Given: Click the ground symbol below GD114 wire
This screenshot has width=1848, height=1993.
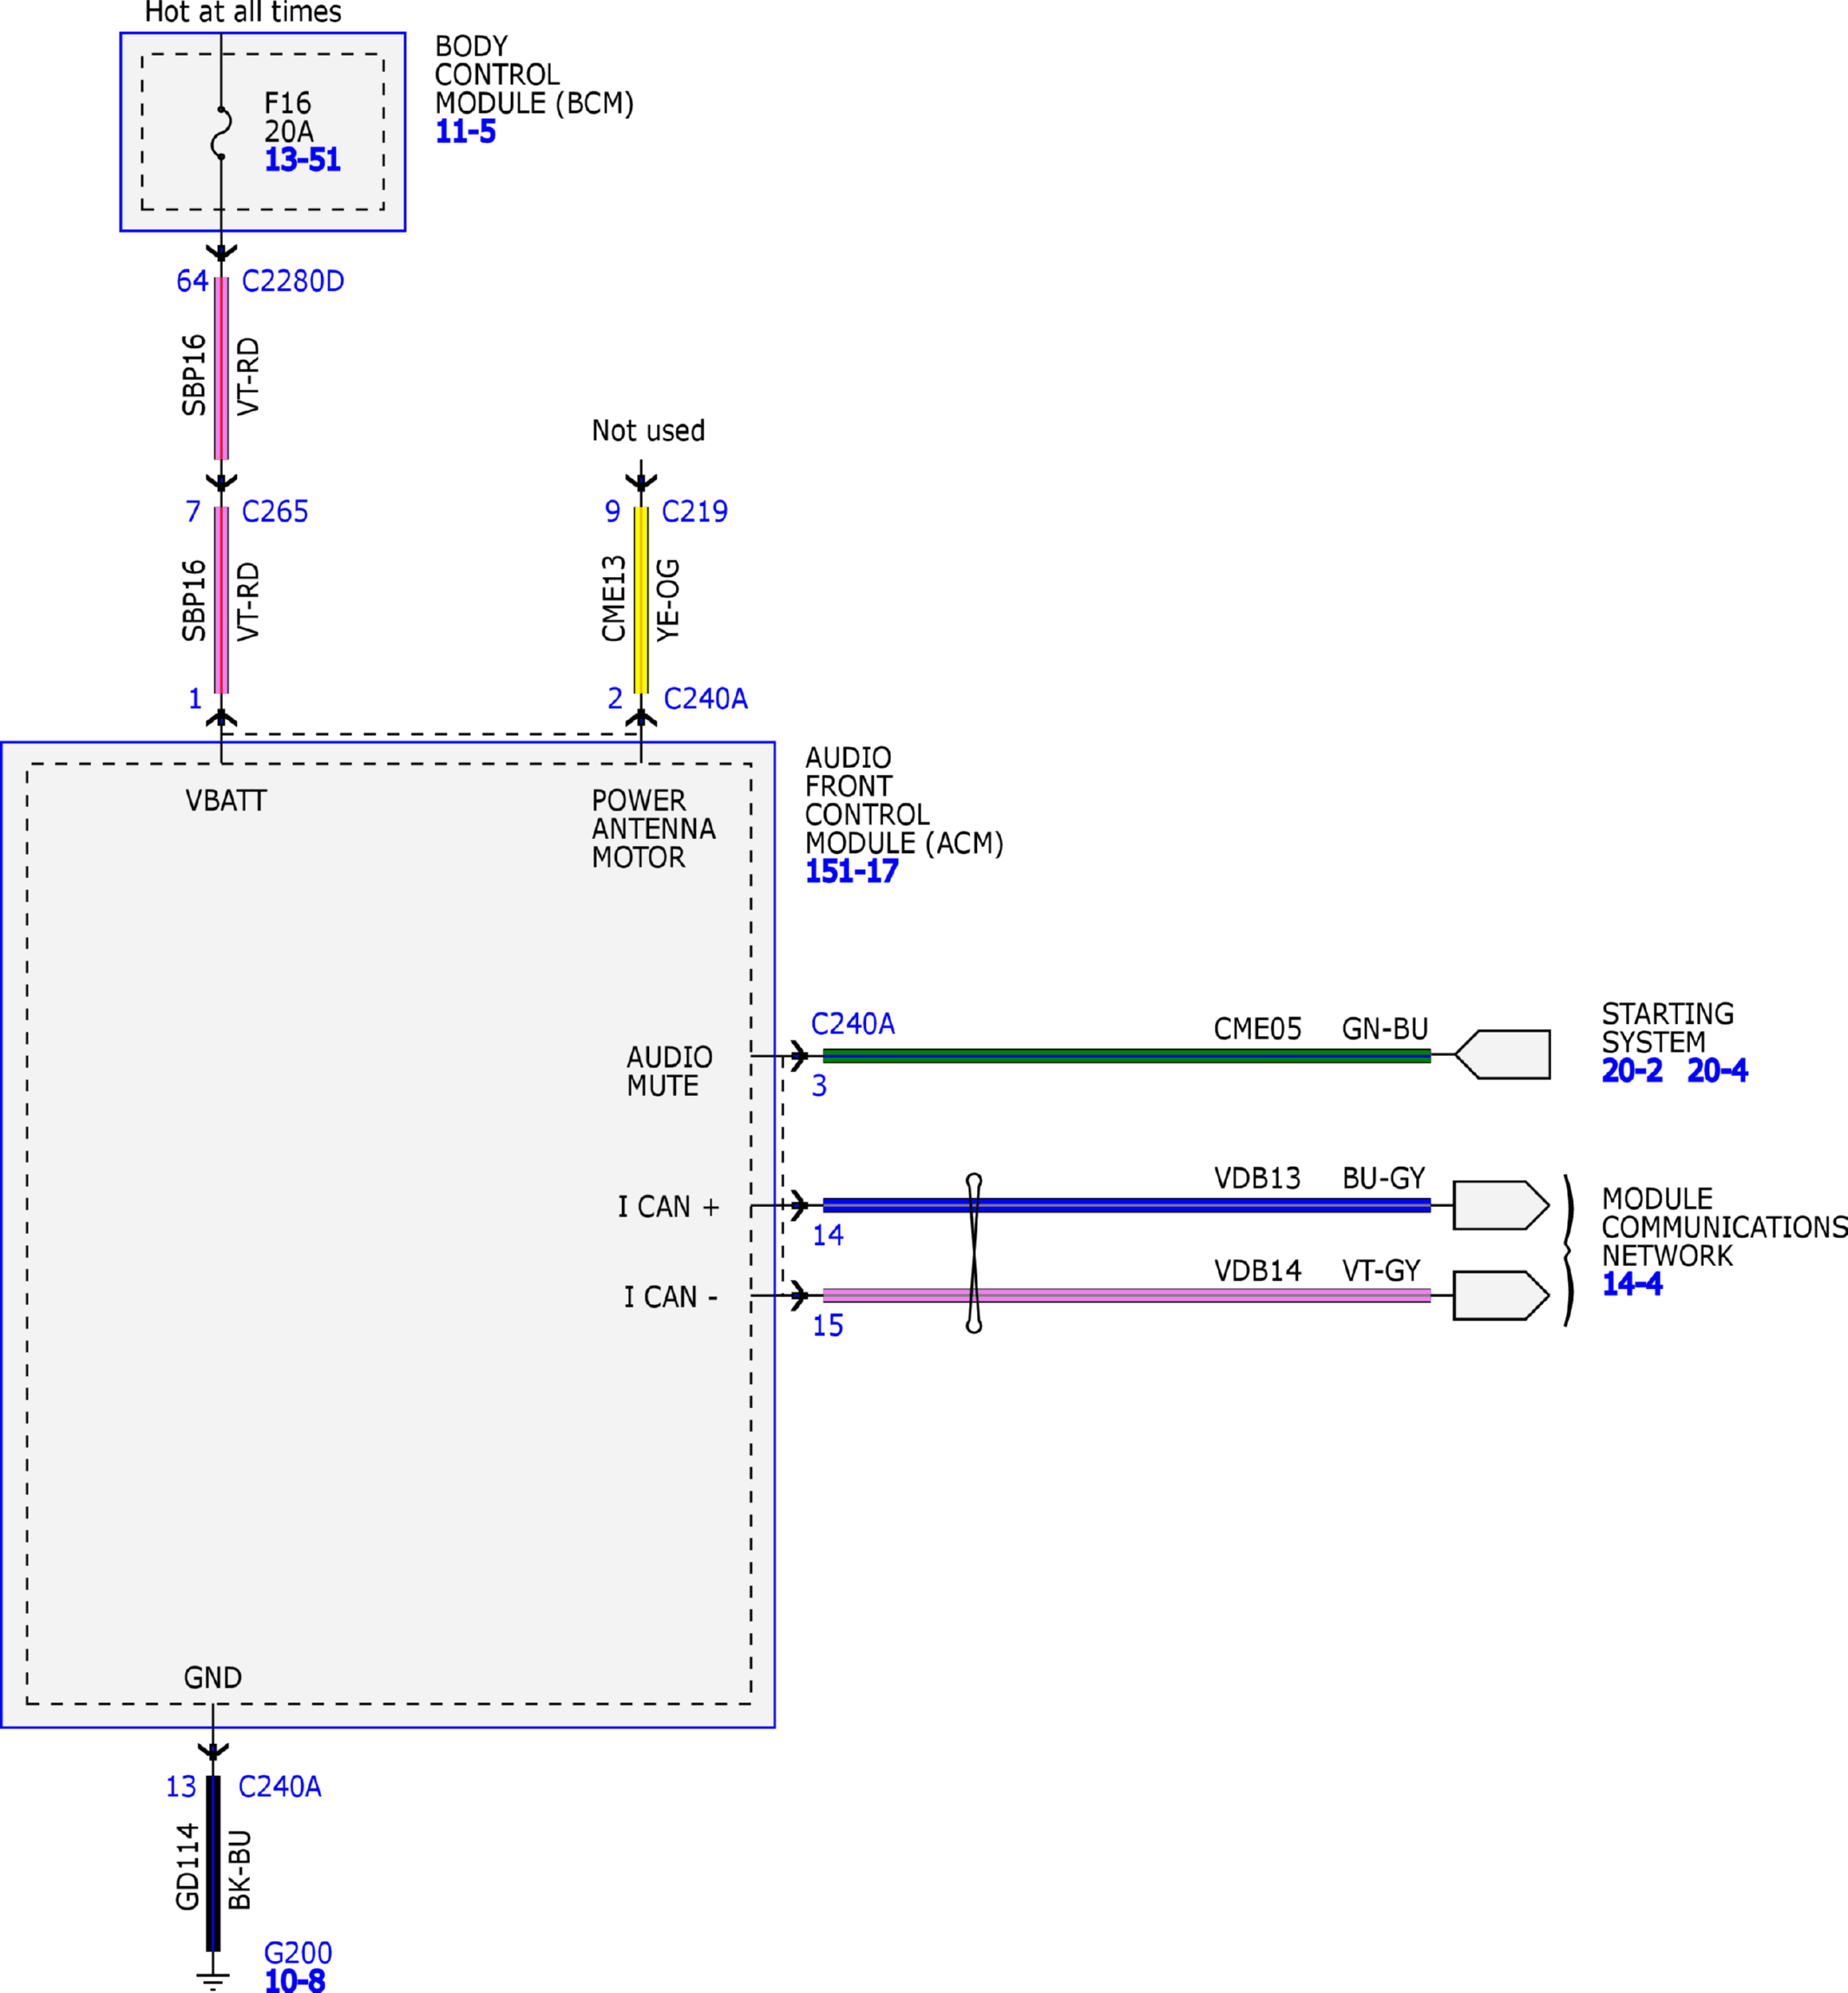Looking at the screenshot, I should [x=213, y=1981].
